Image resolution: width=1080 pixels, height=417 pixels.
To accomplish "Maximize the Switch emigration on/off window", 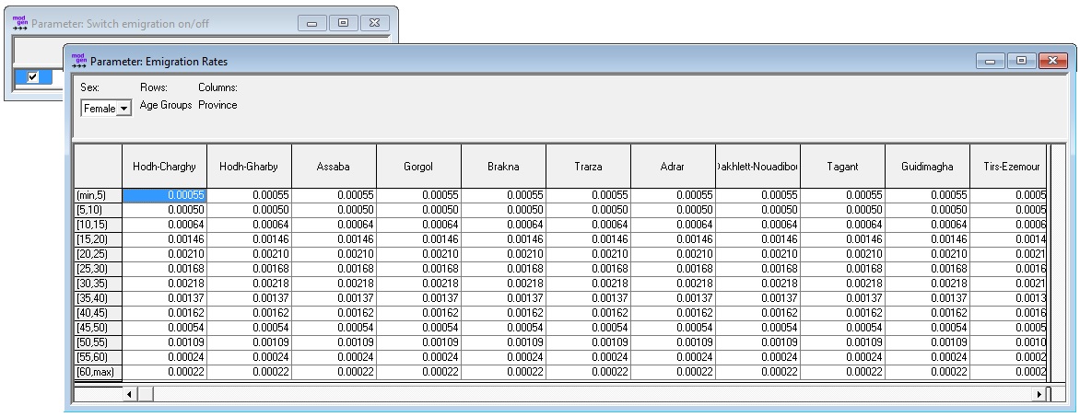I will click(343, 21).
